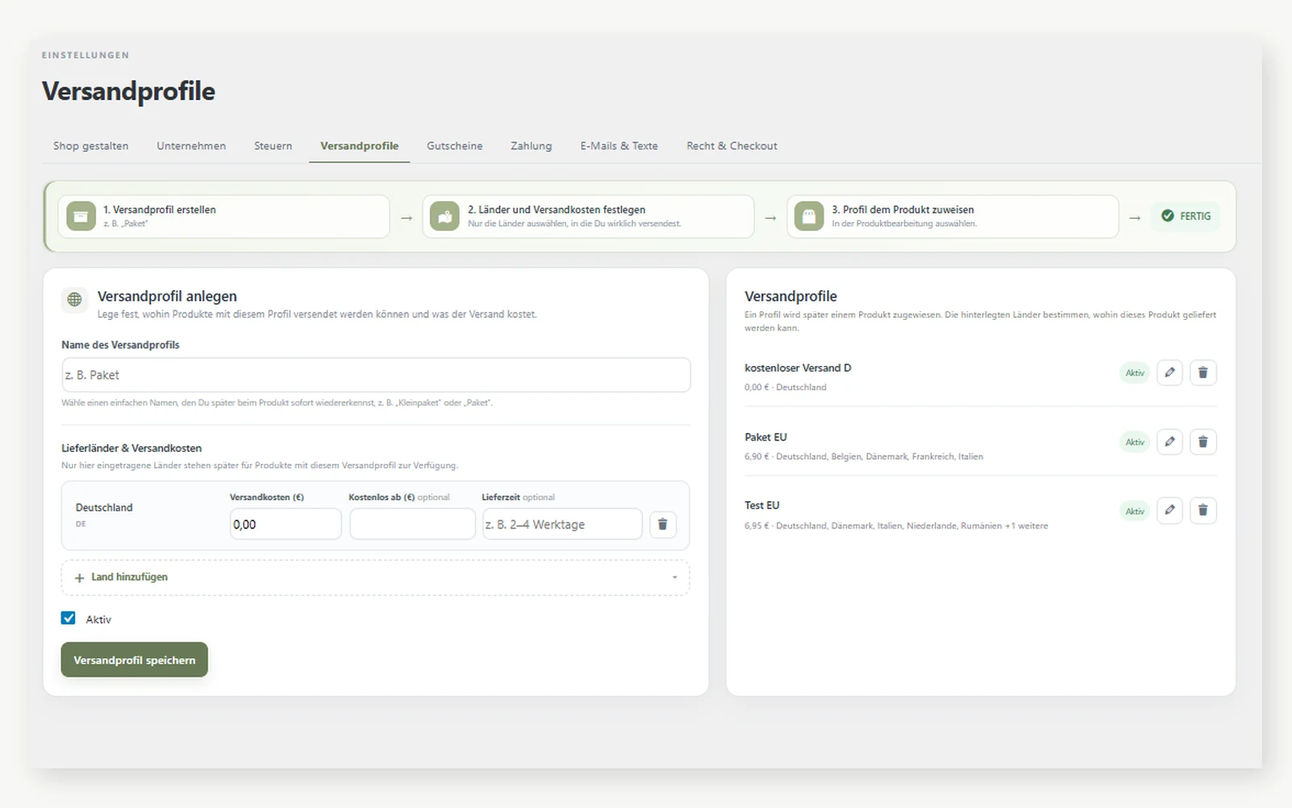
Task: Click the Lieferzeit input field
Action: click(x=562, y=524)
